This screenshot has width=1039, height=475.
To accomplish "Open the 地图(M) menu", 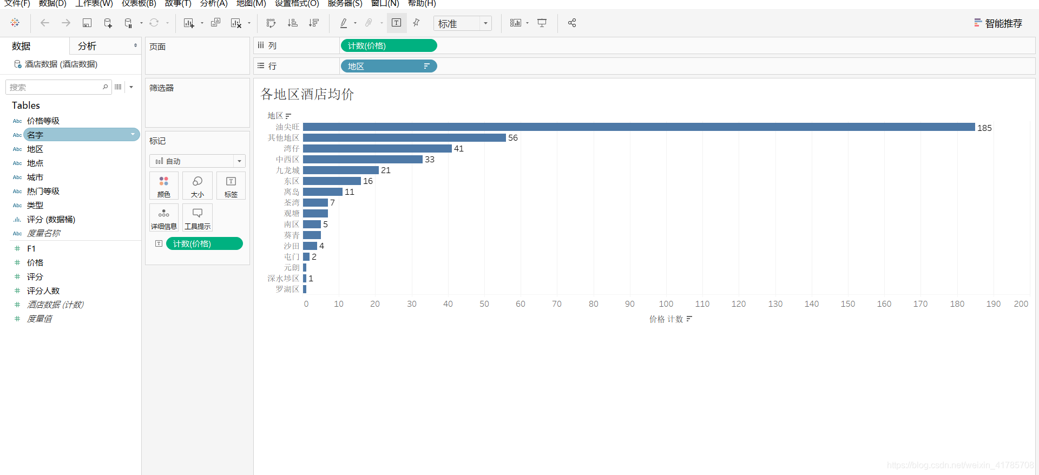I will (251, 4).
